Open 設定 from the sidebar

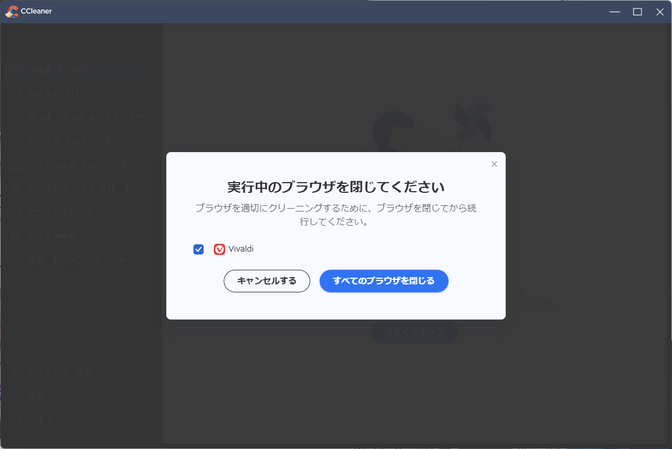point(16,396)
